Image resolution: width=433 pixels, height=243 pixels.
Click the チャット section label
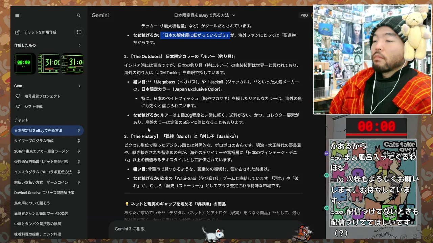21,120
